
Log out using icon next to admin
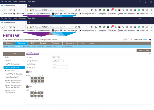(x=150, y=39)
